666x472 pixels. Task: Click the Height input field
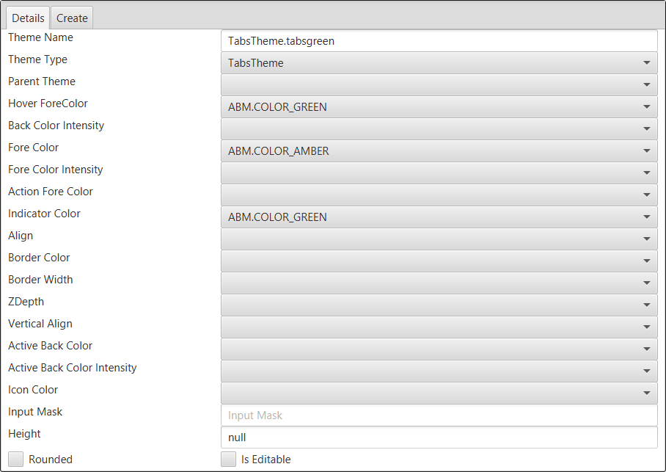(x=439, y=437)
